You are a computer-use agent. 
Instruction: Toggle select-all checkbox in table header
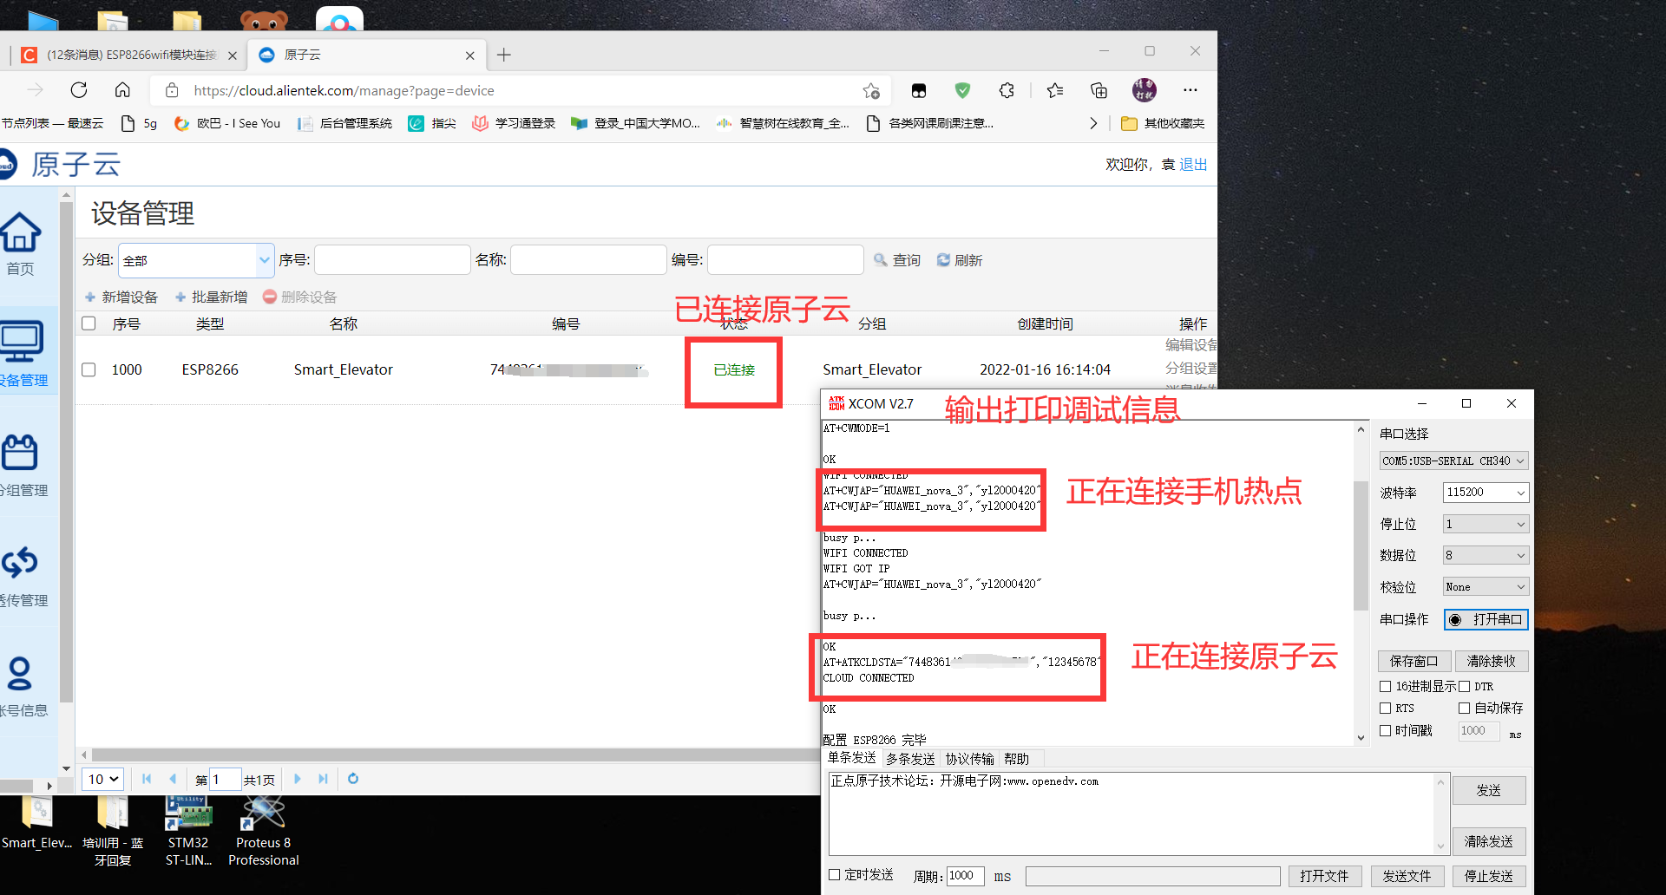point(89,323)
